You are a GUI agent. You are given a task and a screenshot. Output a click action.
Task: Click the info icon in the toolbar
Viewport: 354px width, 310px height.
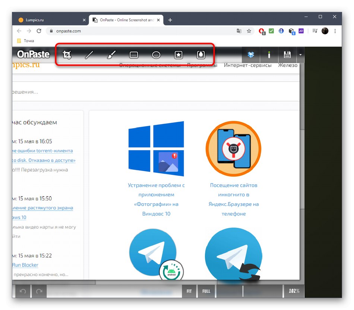pyautogui.click(x=269, y=55)
